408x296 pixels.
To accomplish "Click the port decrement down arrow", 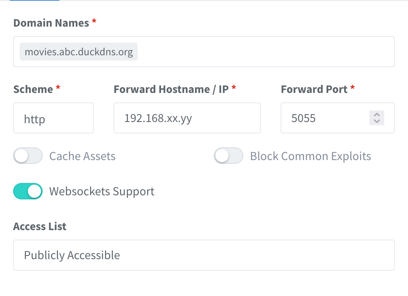I will point(377,121).
